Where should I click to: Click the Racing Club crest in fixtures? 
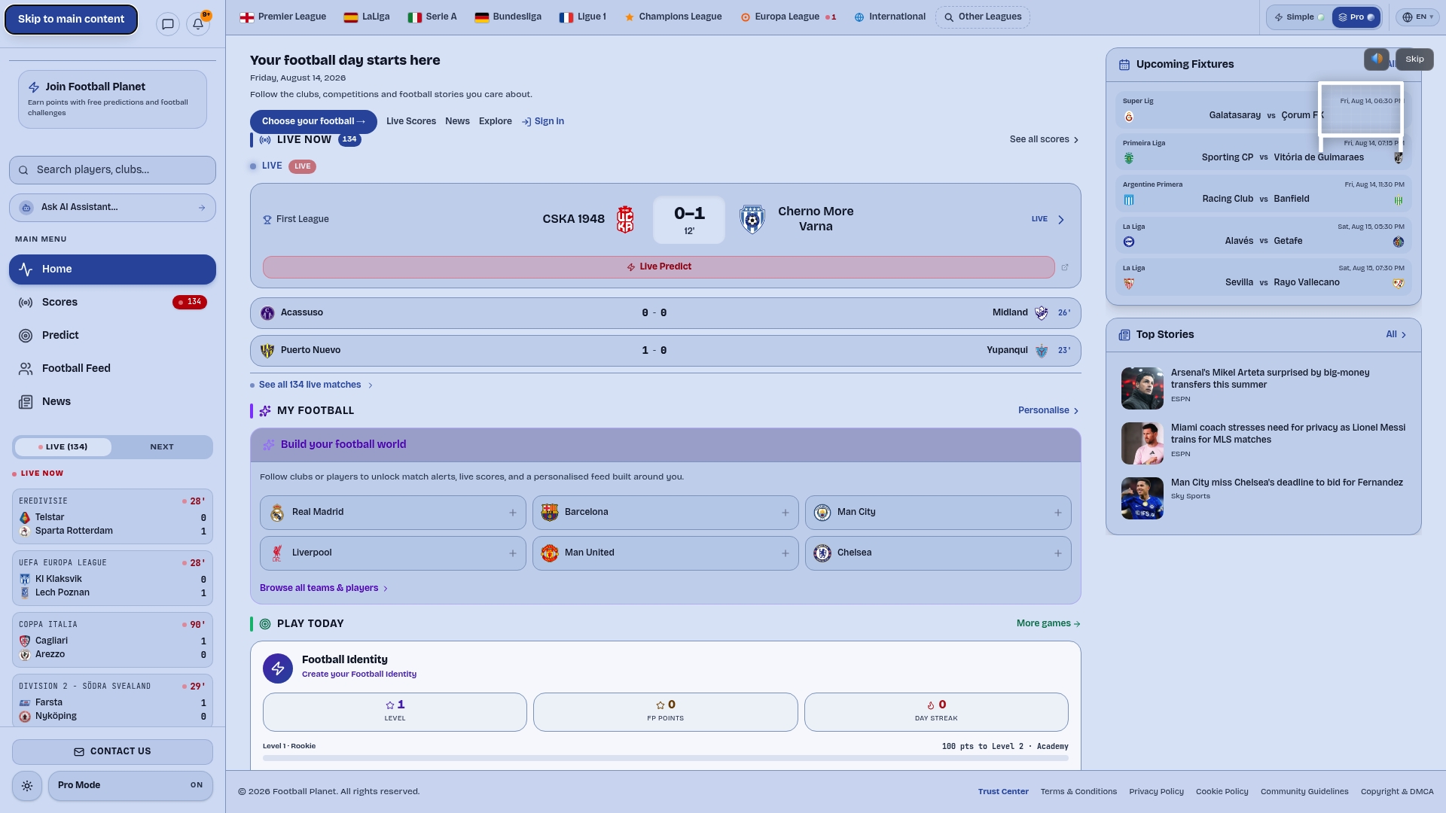tap(1129, 200)
